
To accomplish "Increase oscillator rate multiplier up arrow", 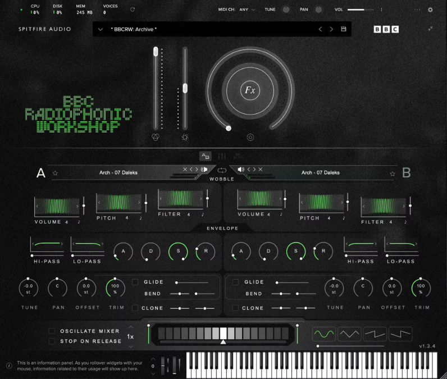I will [x=131, y=327].
